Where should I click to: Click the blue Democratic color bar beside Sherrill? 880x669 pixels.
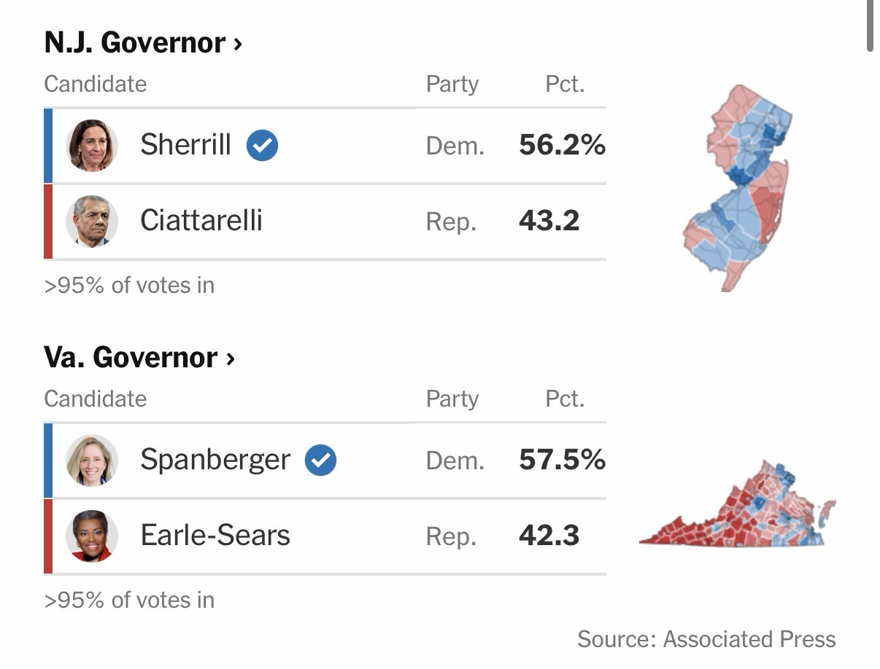(48, 145)
